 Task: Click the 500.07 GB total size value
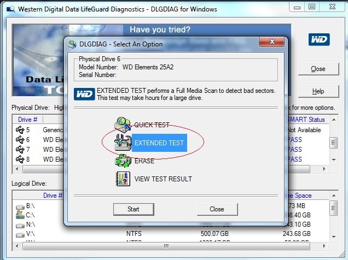pos(214,234)
